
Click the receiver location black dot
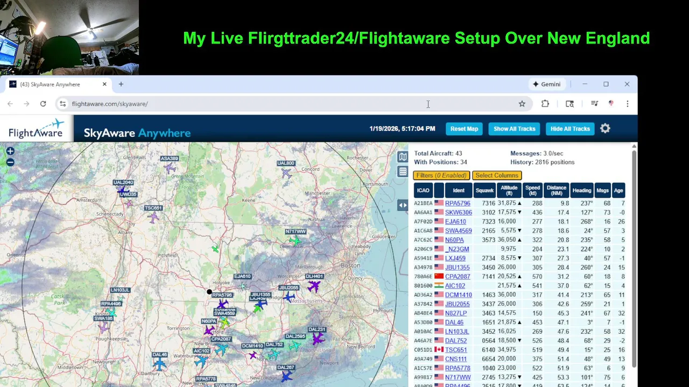pyautogui.click(x=209, y=292)
